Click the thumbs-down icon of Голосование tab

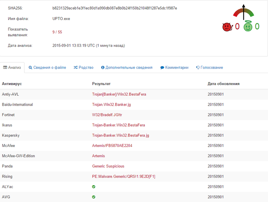[x=198, y=68]
